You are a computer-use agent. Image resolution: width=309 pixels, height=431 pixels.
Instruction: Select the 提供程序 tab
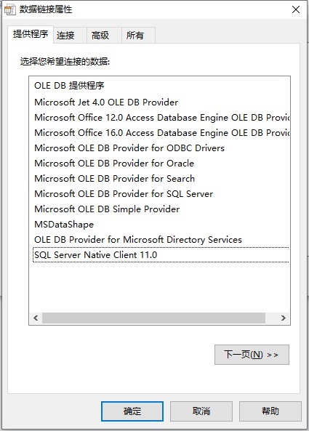[31, 34]
